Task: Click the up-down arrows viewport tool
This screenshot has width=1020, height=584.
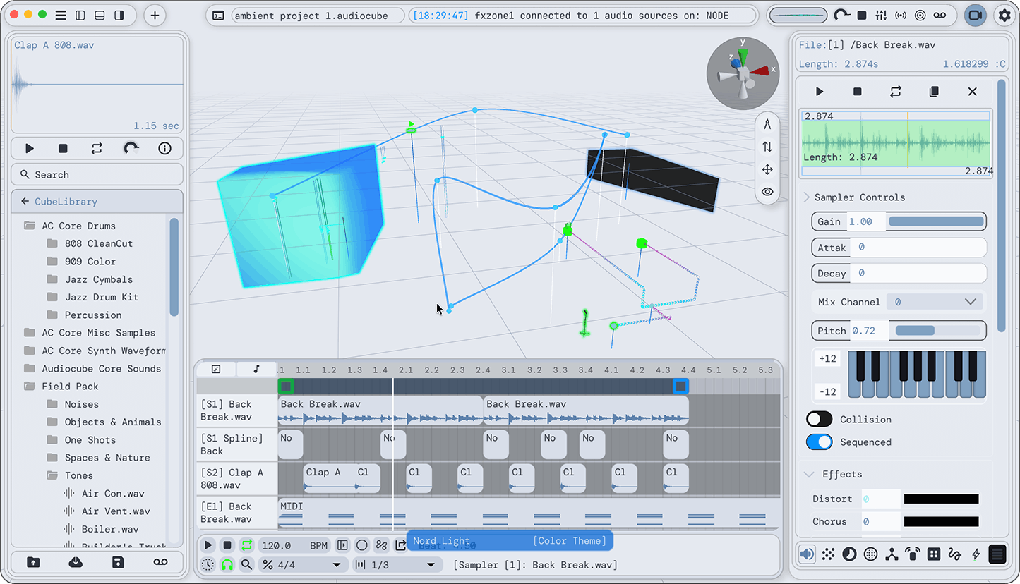Action: point(767,147)
